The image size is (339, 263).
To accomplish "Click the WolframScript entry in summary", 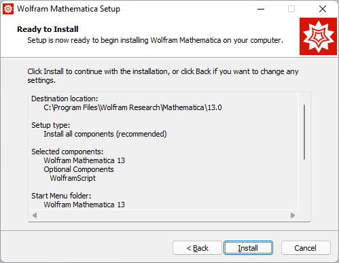I will click(73, 178).
